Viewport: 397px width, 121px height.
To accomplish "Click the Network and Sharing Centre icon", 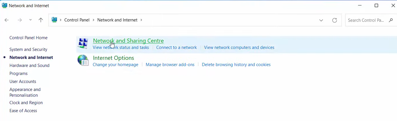I will point(83,43).
